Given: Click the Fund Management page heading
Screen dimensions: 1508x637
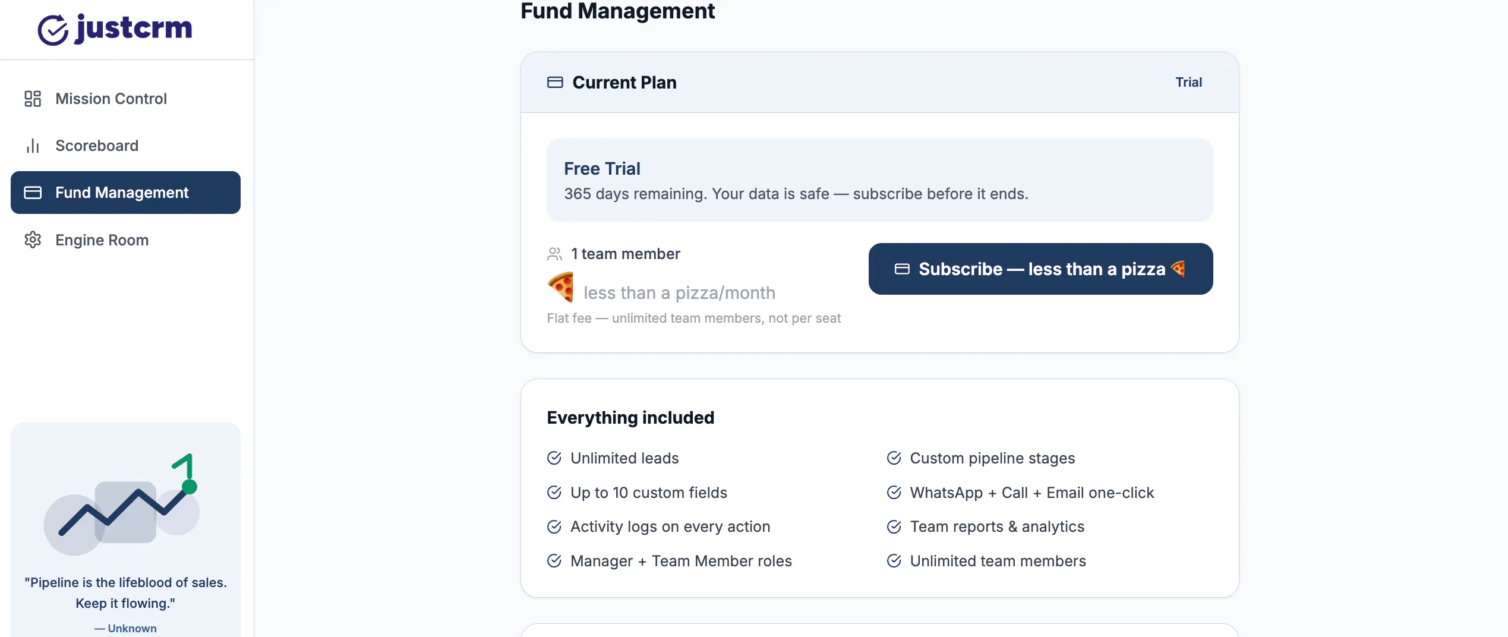Looking at the screenshot, I should pos(617,11).
